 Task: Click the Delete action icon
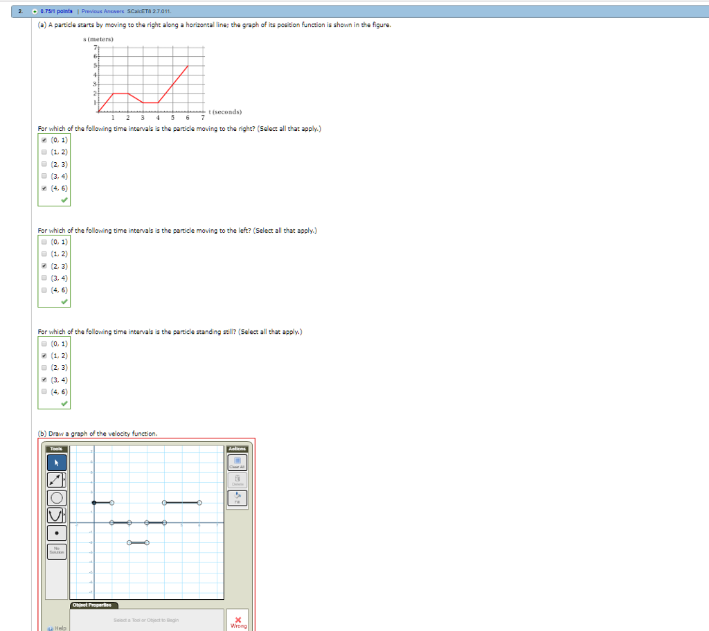(x=237, y=480)
